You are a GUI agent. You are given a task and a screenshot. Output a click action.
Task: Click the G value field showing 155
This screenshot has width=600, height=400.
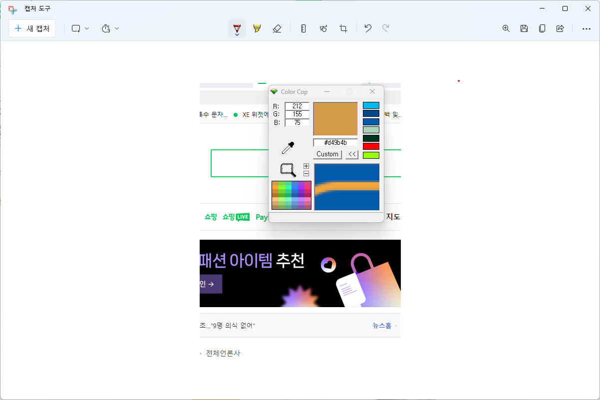[297, 114]
